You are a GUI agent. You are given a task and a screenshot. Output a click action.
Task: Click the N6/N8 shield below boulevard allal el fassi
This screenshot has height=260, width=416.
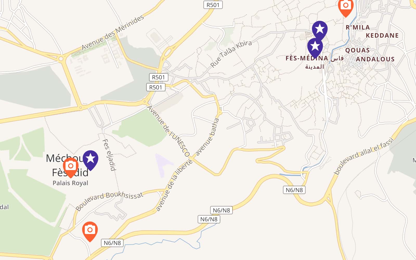[x=294, y=190]
